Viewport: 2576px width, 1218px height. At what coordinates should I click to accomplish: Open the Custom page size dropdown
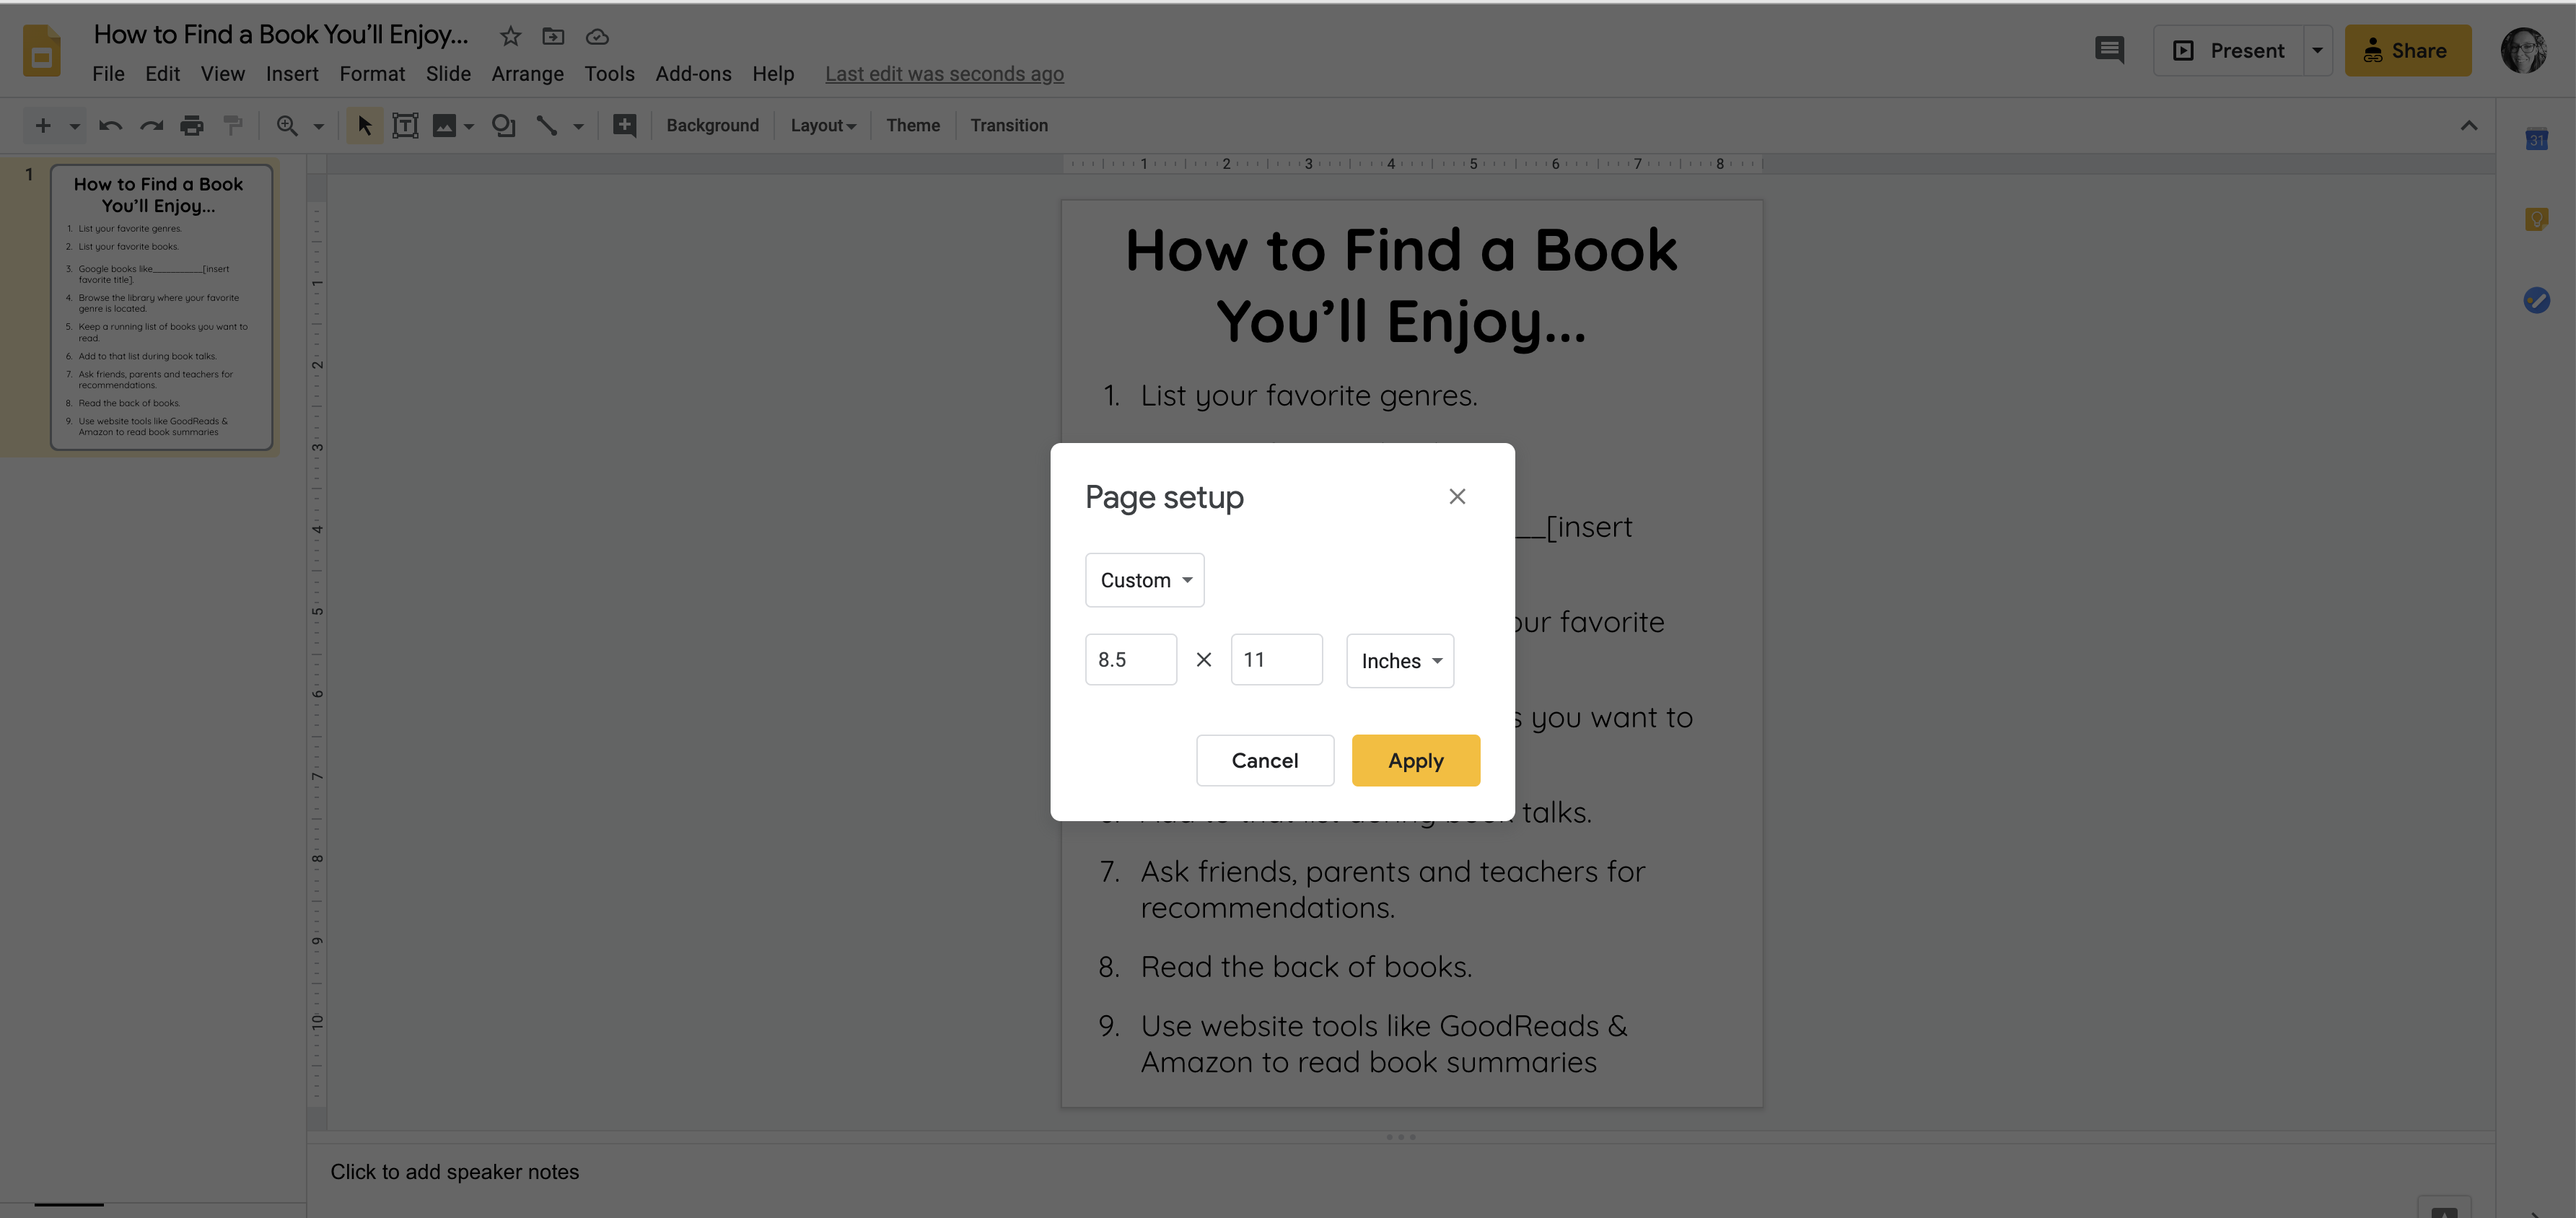[x=1144, y=580]
